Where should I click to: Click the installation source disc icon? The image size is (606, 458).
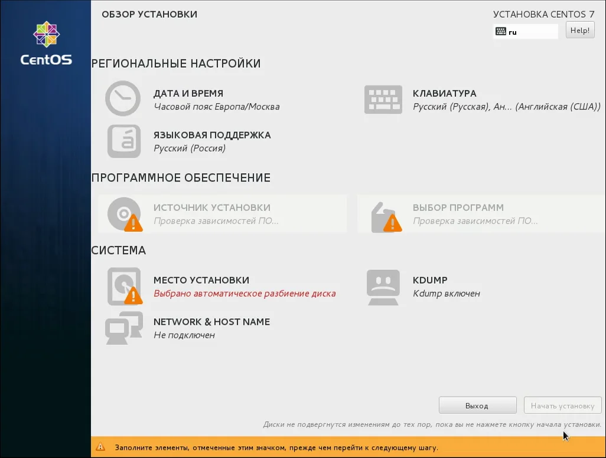click(x=125, y=214)
